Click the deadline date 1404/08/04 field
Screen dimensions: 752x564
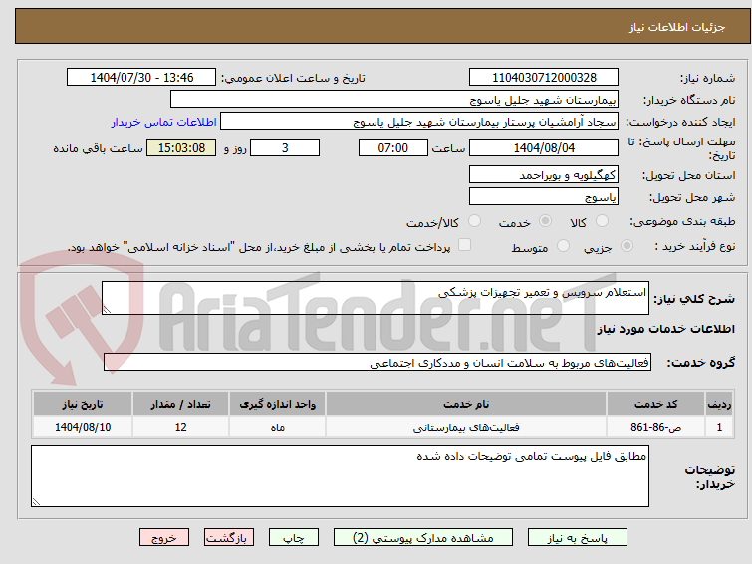pyautogui.click(x=544, y=147)
